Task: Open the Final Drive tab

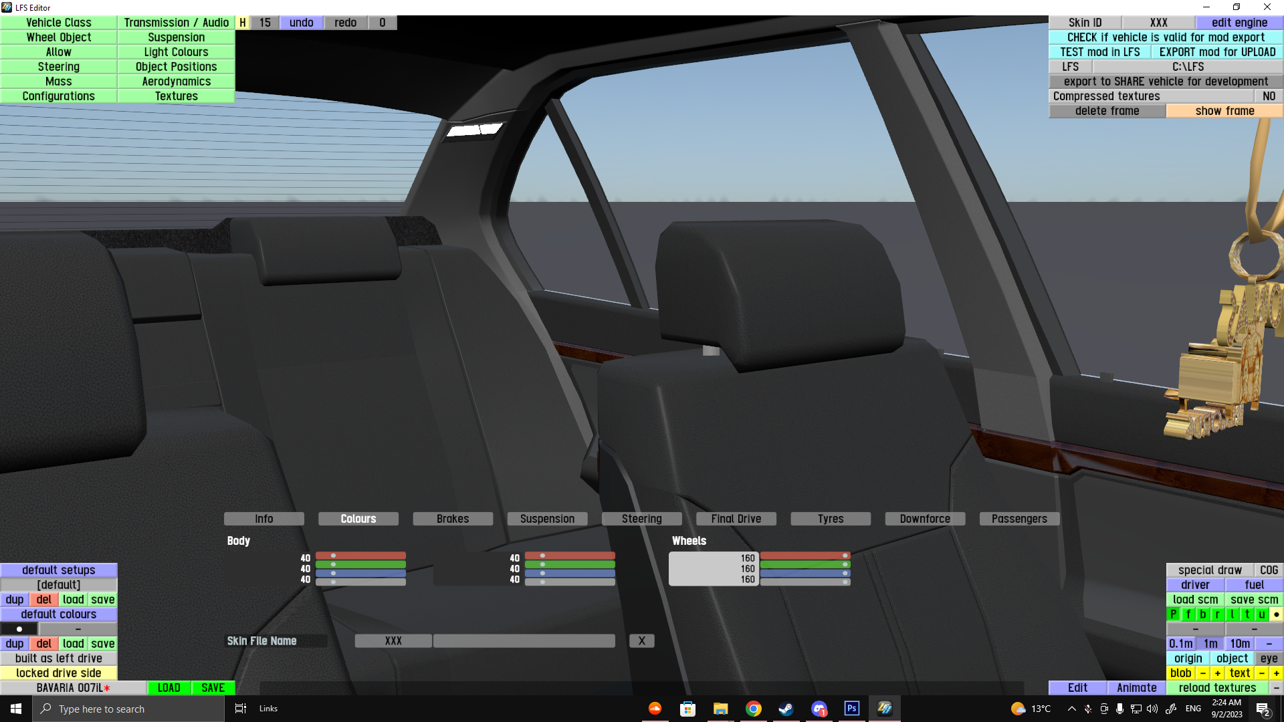Action: [x=736, y=519]
